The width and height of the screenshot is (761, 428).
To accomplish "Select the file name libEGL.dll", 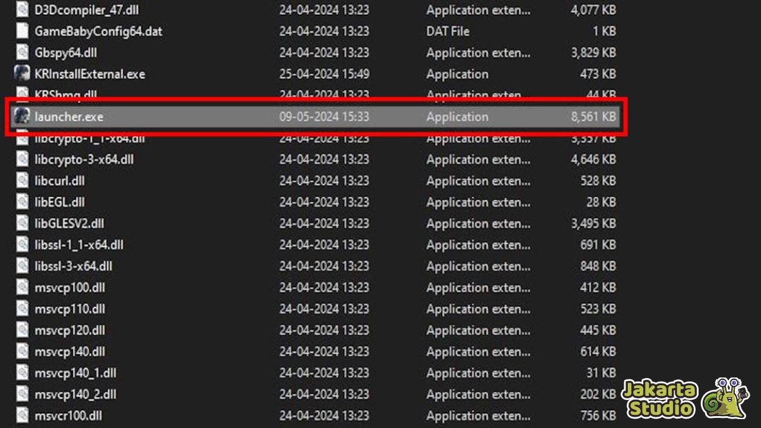I will tap(59, 203).
